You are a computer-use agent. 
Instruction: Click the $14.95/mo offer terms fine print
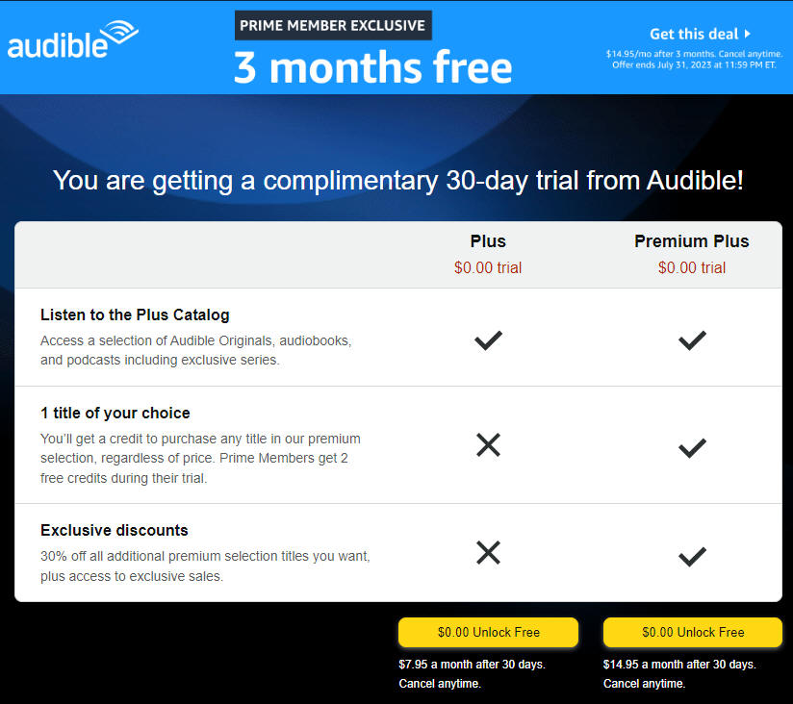[x=694, y=59]
